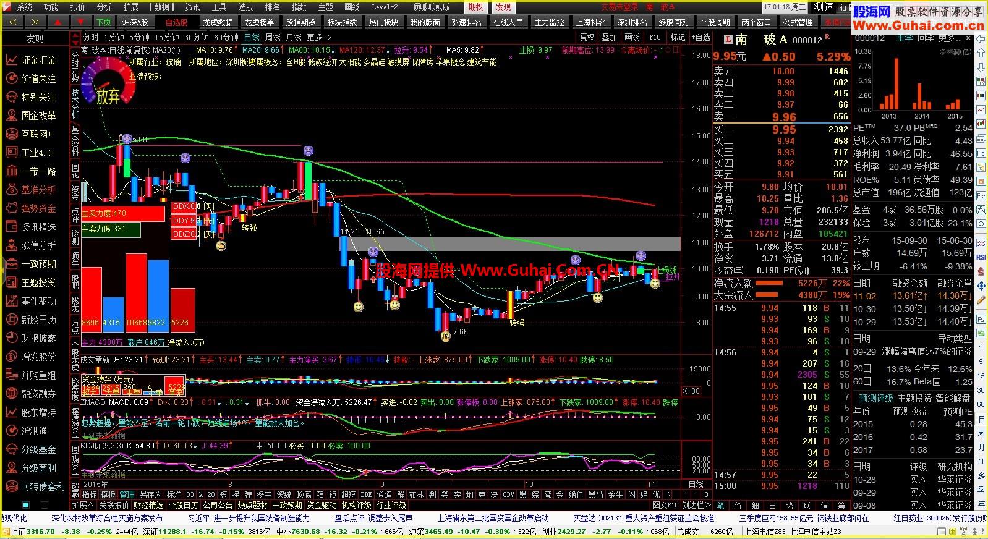Viewport: 988px width, 539px height.
Task: Open the 证金汇金 sidebar item
Action: pyautogui.click(x=32, y=60)
